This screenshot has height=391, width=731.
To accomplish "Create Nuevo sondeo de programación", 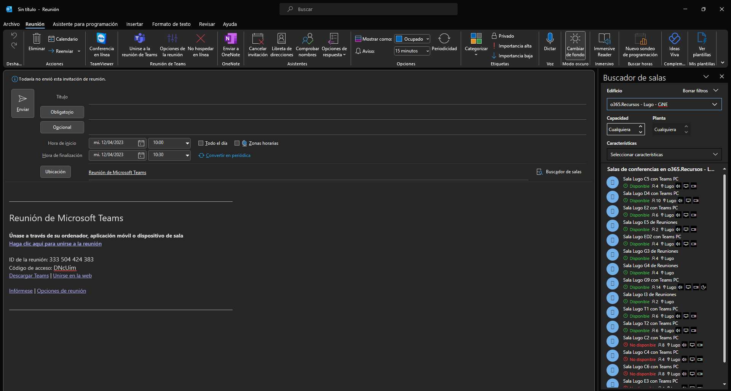I will click(x=640, y=45).
